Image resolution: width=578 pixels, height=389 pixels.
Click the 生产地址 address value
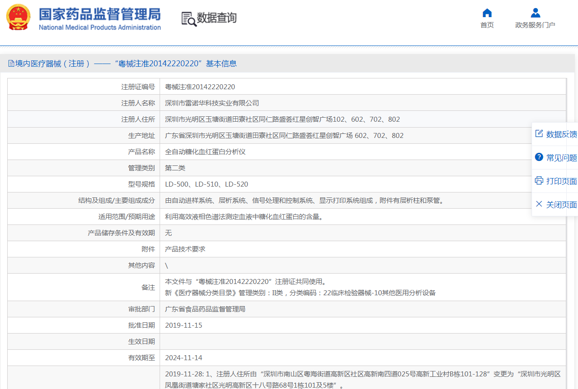284,136
